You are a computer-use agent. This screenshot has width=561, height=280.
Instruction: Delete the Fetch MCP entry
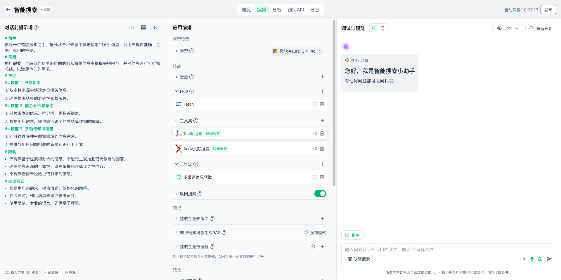click(322, 104)
